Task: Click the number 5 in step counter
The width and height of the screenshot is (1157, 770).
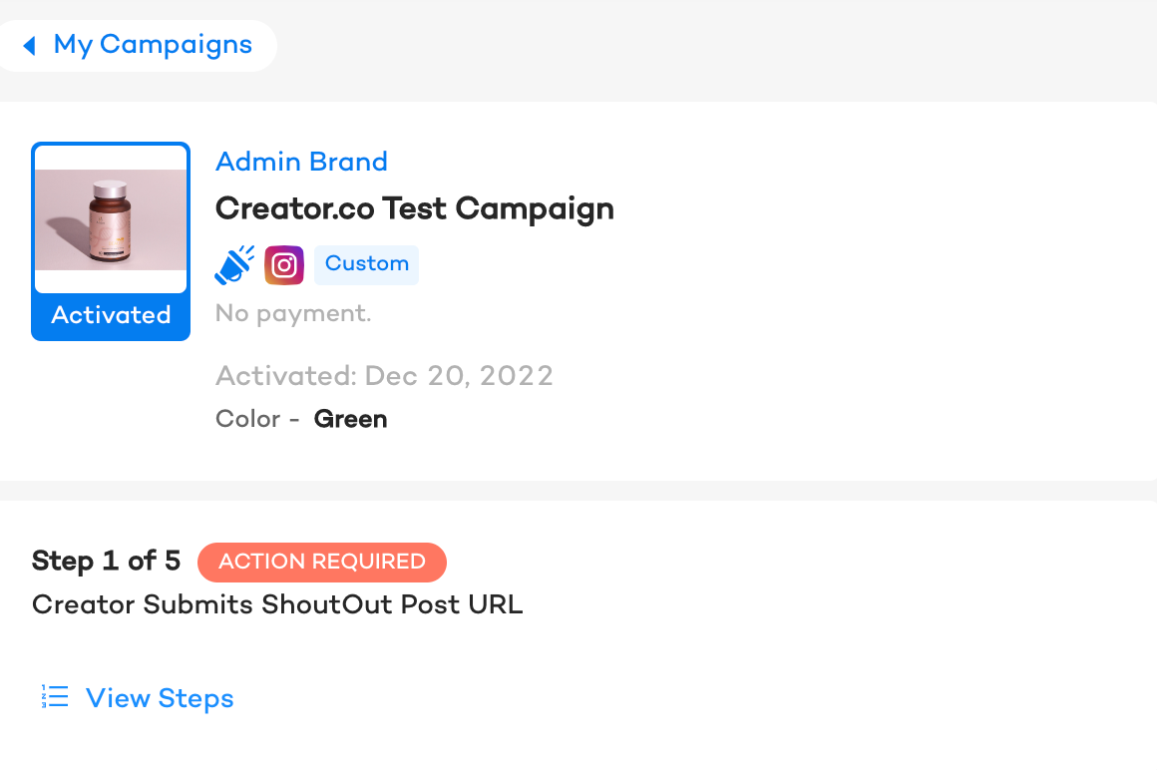Action: (x=172, y=561)
